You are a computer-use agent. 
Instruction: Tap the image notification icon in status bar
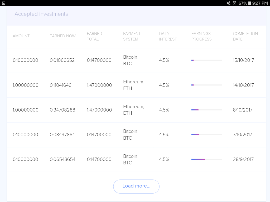click(4, 3)
